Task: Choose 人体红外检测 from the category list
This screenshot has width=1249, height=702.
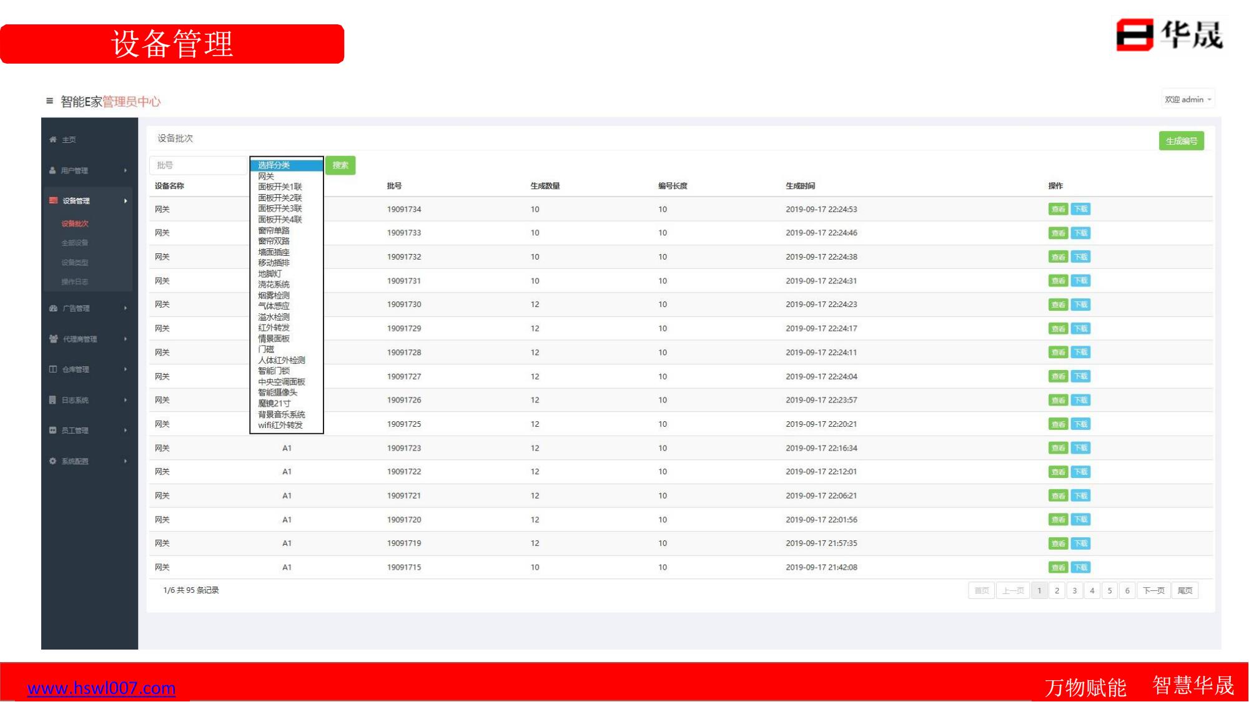Action: click(x=282, y=360)
